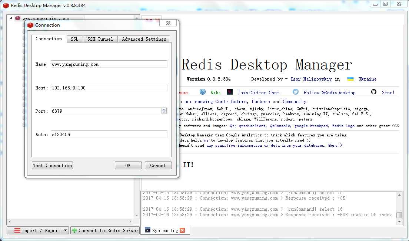
Task: Click the green plus Connect icon
Action: coord(74,230)
